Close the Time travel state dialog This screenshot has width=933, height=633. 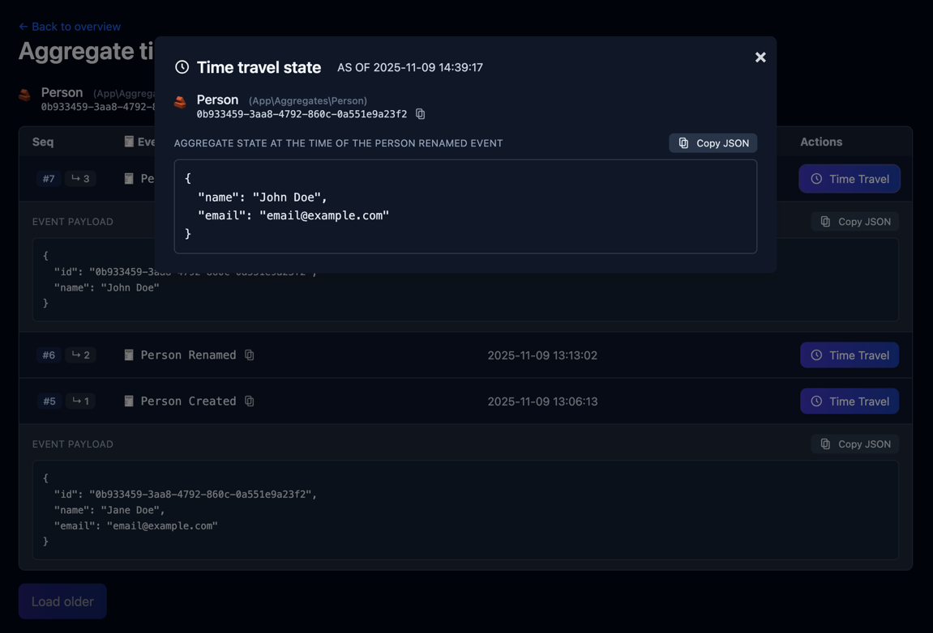point(760,57)
